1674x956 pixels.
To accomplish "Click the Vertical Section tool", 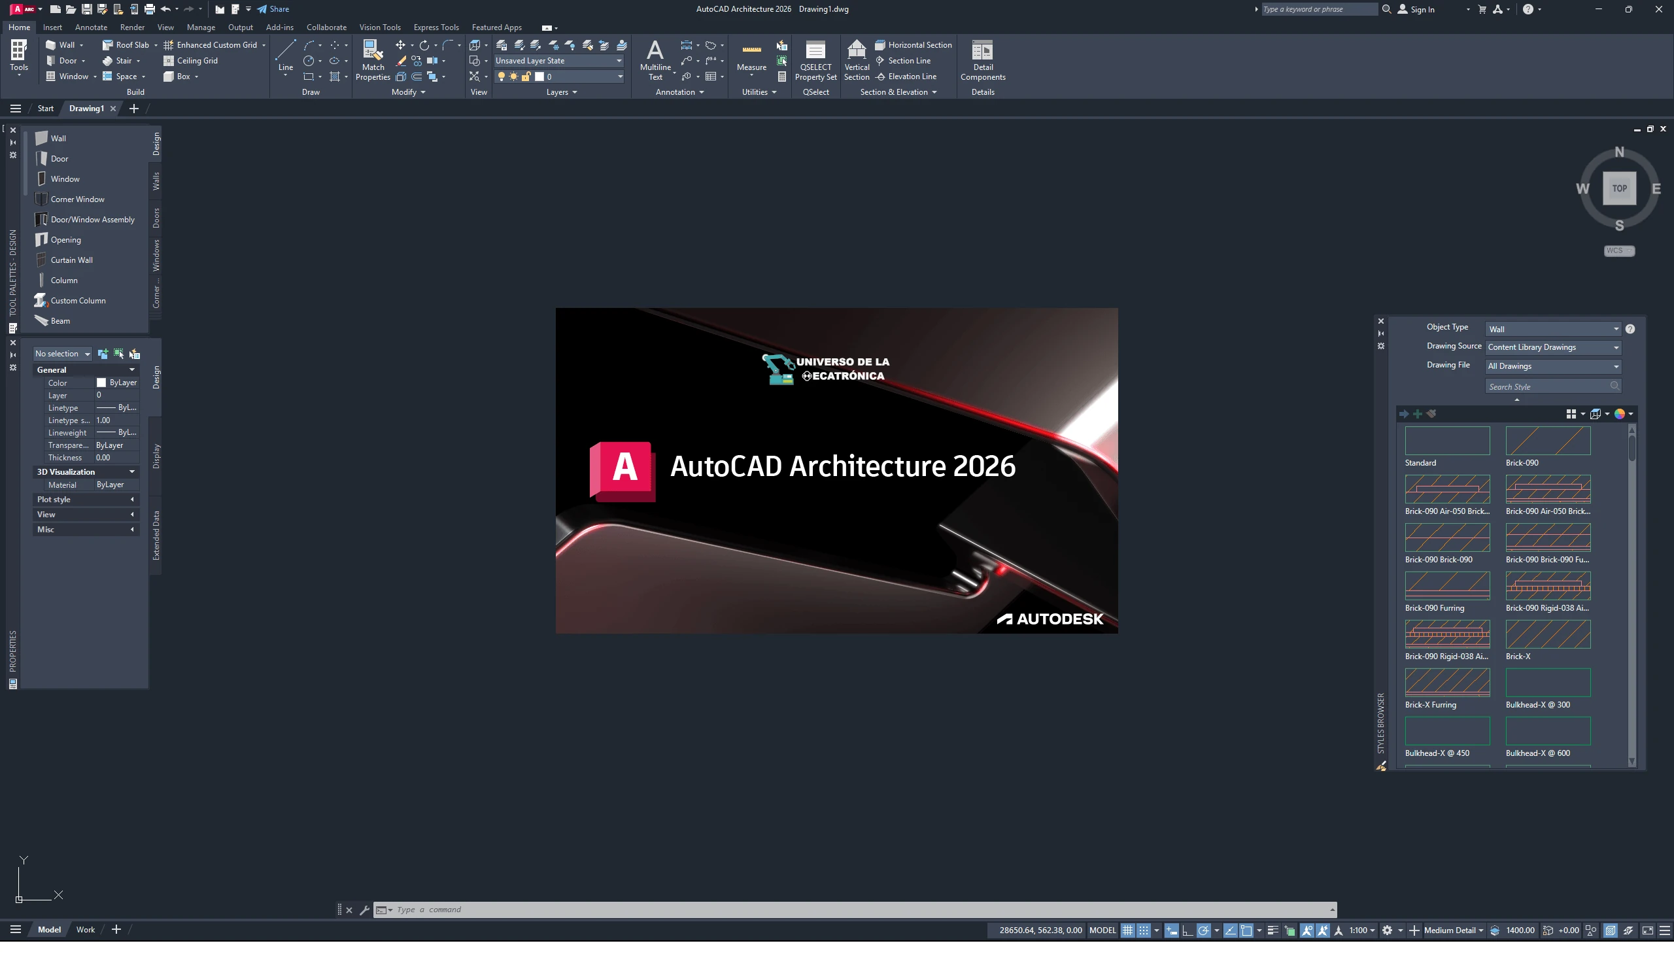I will (857, 60).
